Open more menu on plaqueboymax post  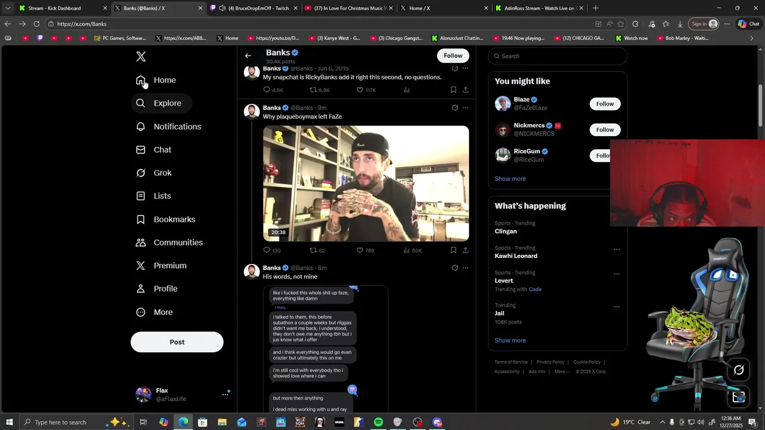point(466,108)
